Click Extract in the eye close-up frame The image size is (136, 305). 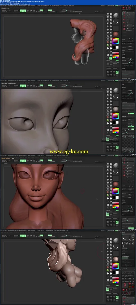[x=124, y=100]
